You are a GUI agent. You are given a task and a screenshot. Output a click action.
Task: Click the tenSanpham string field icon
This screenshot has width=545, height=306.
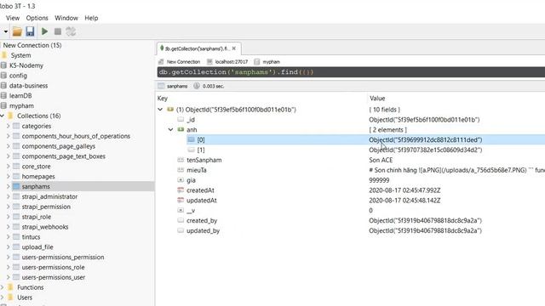[181, 160]
